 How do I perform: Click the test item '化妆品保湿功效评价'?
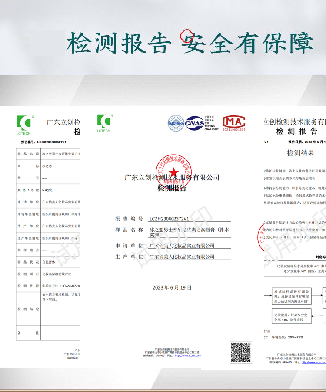[x=57, y=274]
